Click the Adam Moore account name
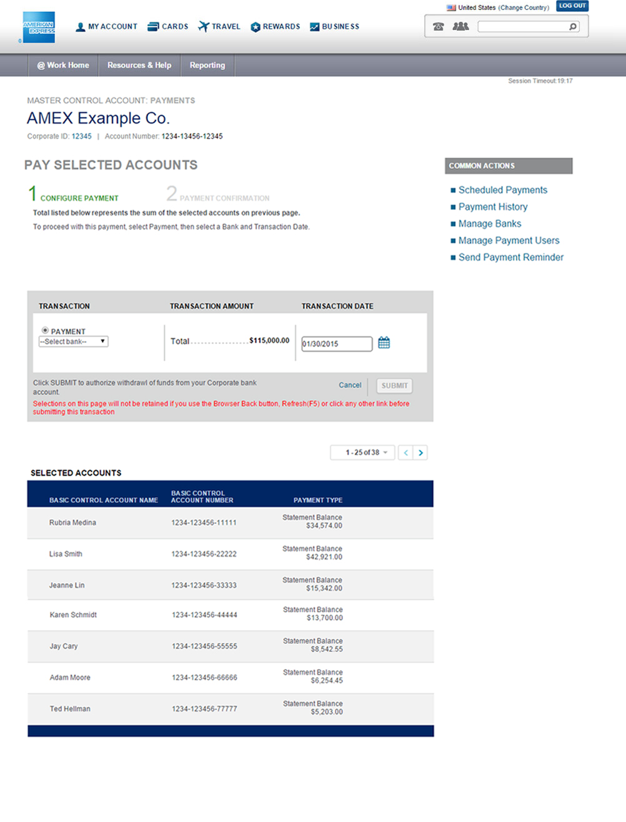Viewport: 626px width, 822px height. point(70,678)
